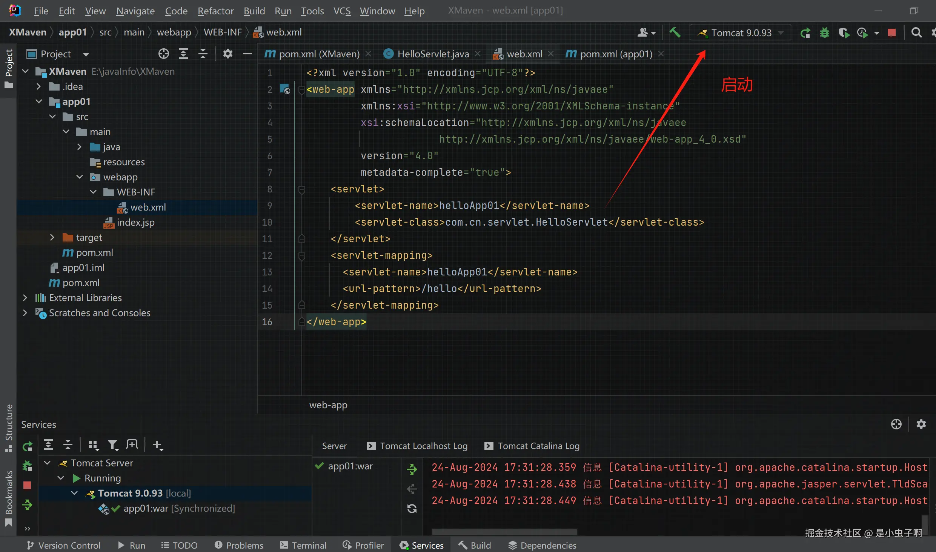Screen dimensions: 936x552
Task: Click Select Opened File target icon in Project panel
Action: point(163,54)
